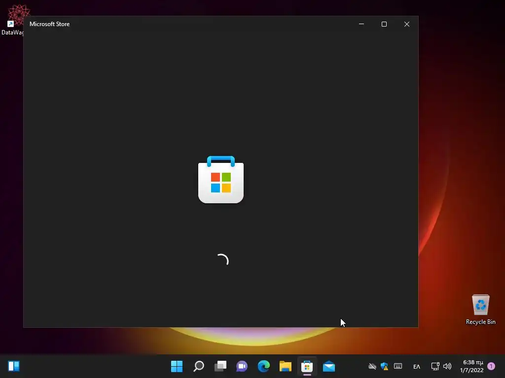This screenshot has width=505, height=378.
Task: Open Microsoft Edge from the taskbar
Action: (264, 366)
